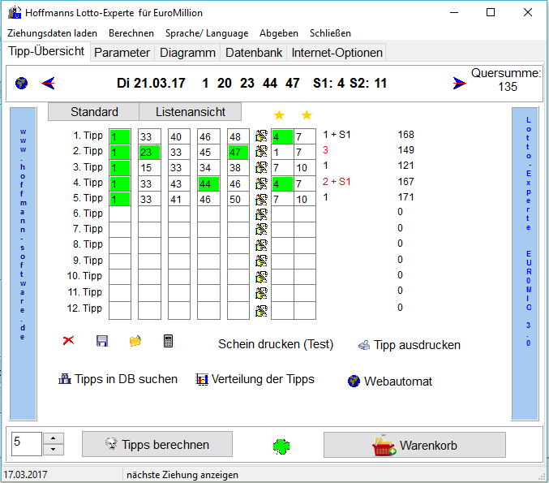
Task: Click Tipp ausdrucken with printer icon
Action: point(410,345)
